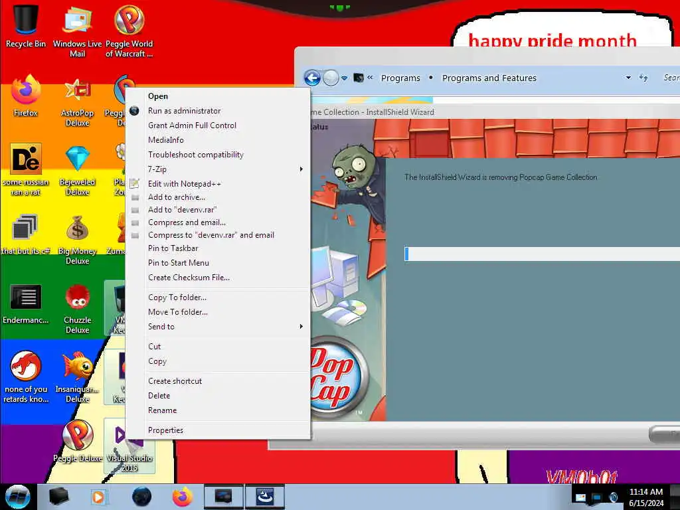
Task: Select Pin to Start Menu
Action: pos(178,263)
